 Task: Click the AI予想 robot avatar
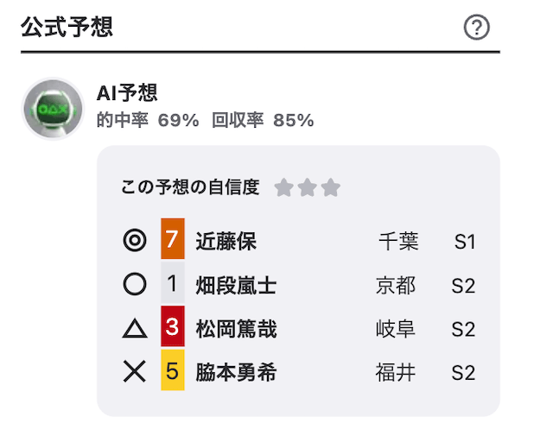[x=54, y=109]
